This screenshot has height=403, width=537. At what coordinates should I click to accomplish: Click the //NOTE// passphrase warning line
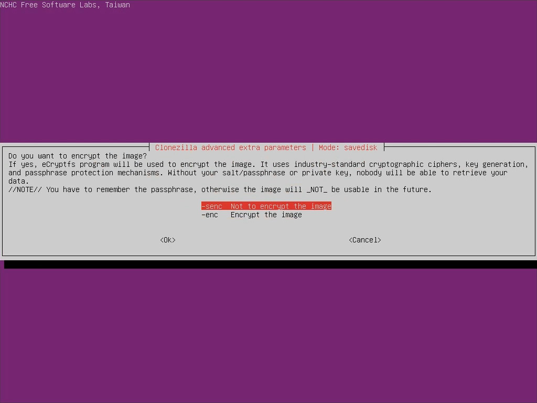pyautogui.click(x=220, y=189)
